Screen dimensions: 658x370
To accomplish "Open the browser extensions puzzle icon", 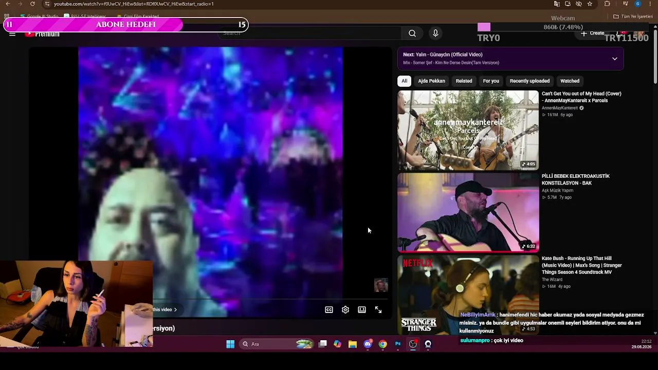I will tap(607, 4).
